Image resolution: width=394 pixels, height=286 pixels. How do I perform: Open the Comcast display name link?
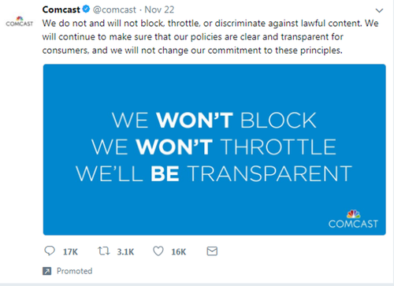click(x=61, y=9)
